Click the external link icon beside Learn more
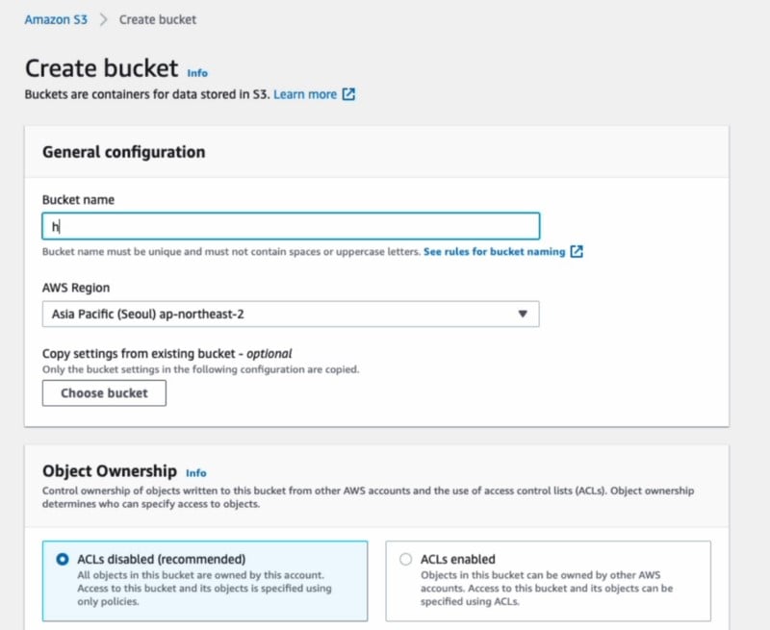The image size is (770, 630). click(x=348, y=94)
